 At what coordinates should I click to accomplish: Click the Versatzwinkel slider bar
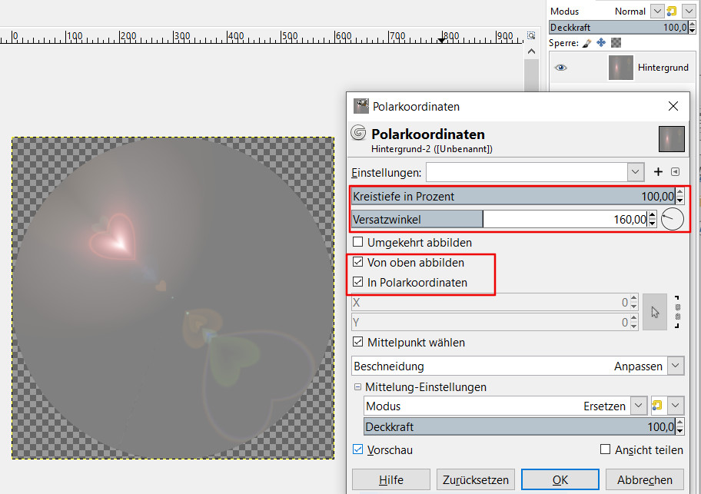[500, 219]
